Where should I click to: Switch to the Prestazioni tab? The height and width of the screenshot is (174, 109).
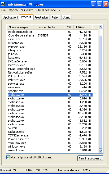tap(42, 17)
